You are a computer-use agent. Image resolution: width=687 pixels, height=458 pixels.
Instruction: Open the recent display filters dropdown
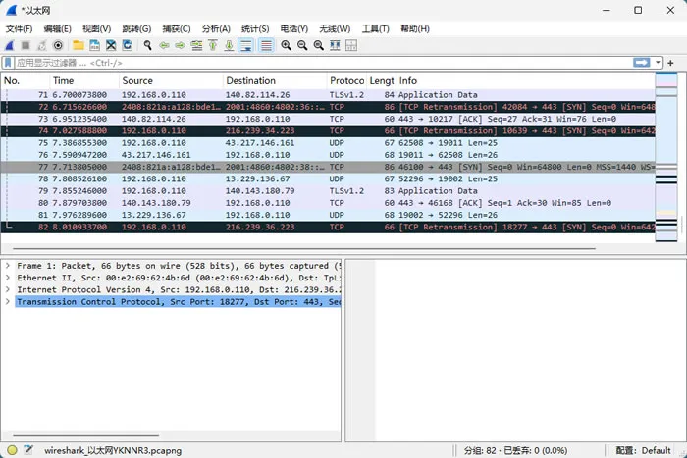click(x=658, y=63)
